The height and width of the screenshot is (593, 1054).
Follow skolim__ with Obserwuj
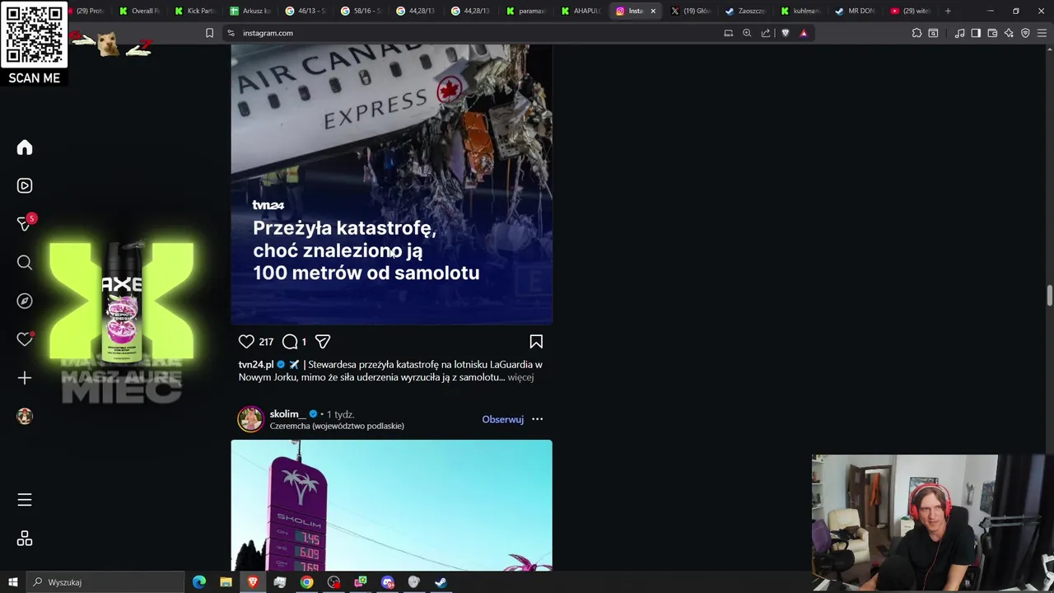502,419
